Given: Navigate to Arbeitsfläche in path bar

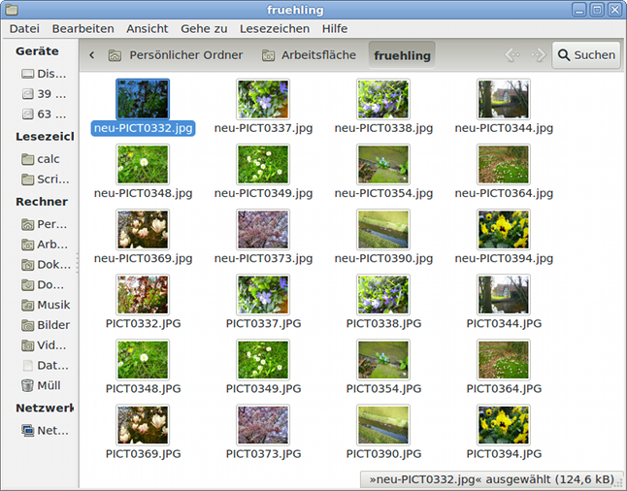Looking at the screenshot, I should [x=309, y=55].
